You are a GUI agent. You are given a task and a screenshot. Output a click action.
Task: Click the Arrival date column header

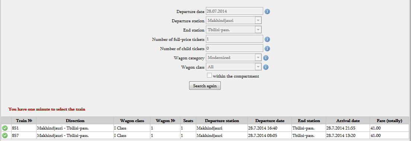[x=348, y=121]
